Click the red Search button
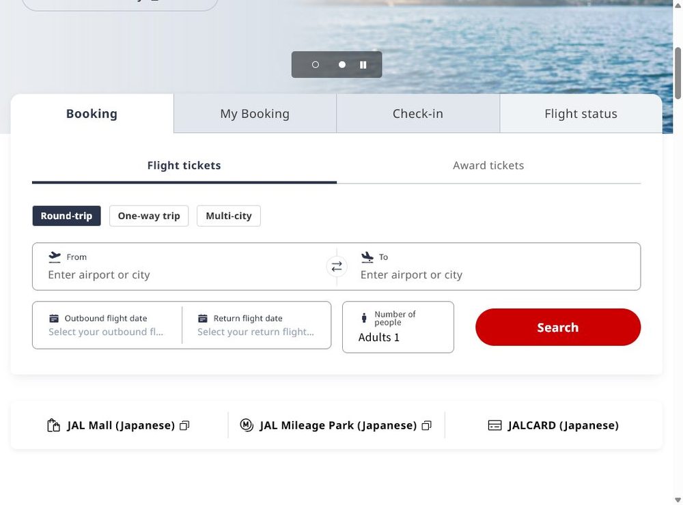The height and width of the screenshot is (505, 683). pyautogui.click(x=558, y=328)
